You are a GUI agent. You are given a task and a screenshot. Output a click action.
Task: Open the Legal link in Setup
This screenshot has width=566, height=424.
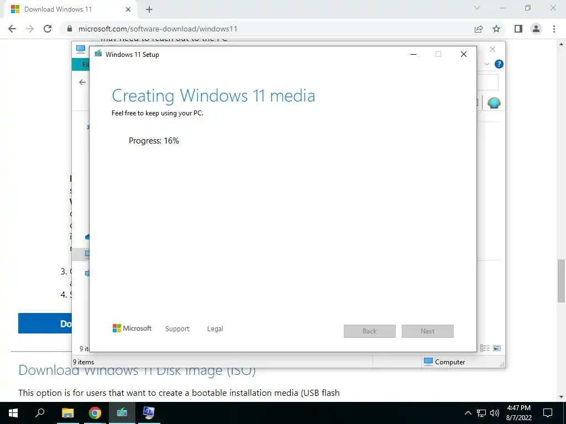(215, 329)
